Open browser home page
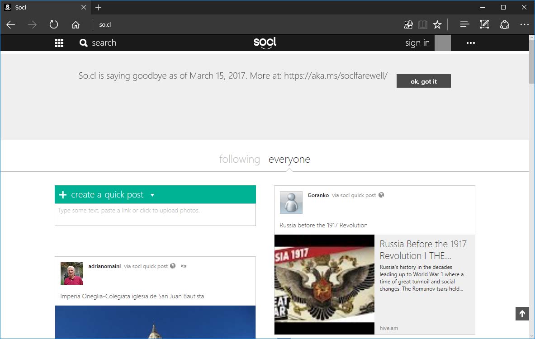The image size is (535, 339). (x=76, y=24)
